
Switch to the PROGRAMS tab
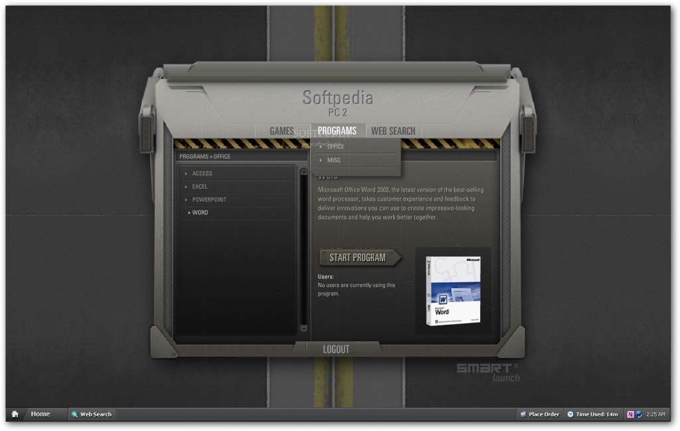tap(337, 131)
